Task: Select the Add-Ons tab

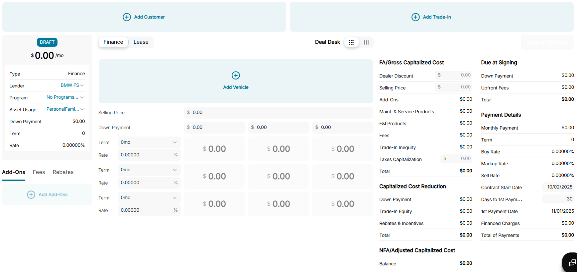Action: pyautogui.click(x=14, y=172)
